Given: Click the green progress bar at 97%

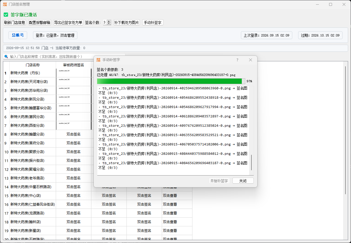Looking at the screenshot, I should pyautogui.click(x=171, y=81).
